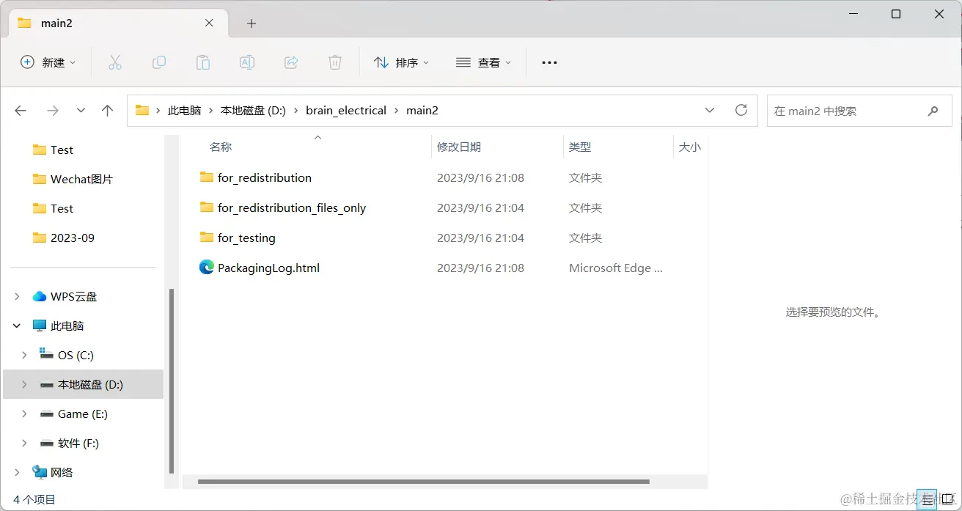Image resolution: width=962 pixels, height=511 pixels.
Task: Click the Copy icon in toolbar
Action: 159,62
